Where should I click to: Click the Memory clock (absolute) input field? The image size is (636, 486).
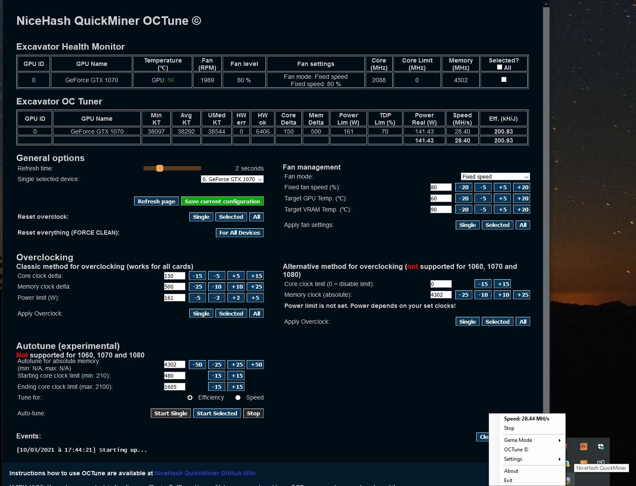click(441, 295)
